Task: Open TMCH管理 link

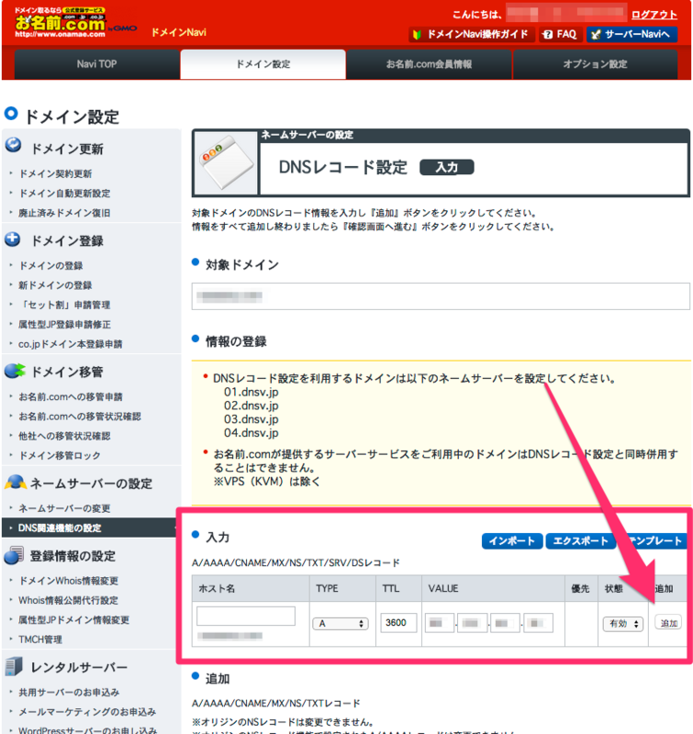Action: tap(40, 639)
